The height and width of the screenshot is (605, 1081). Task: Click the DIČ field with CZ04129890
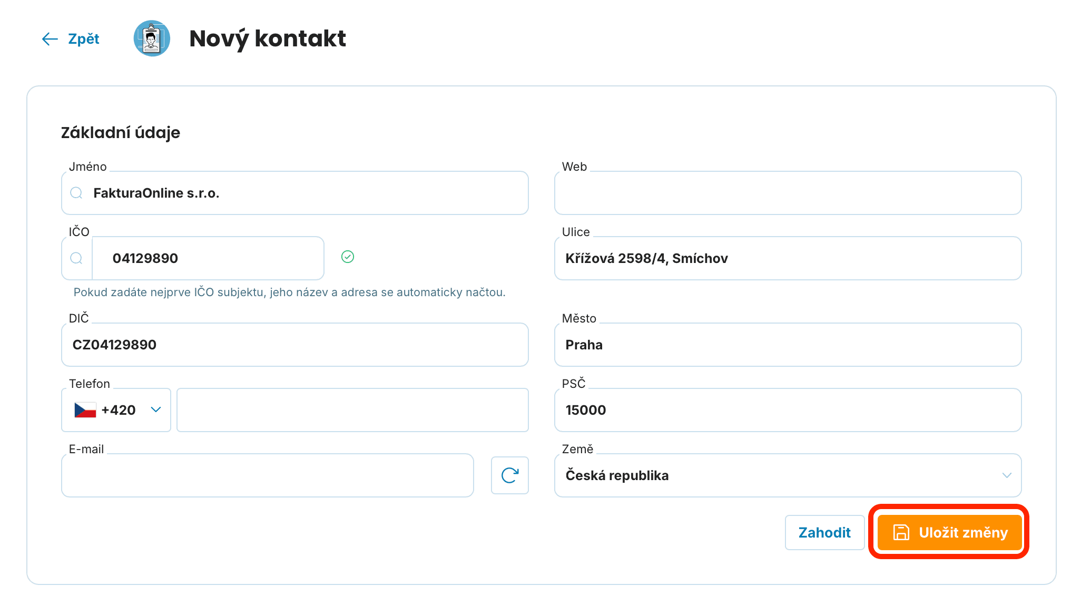(295, 345)
